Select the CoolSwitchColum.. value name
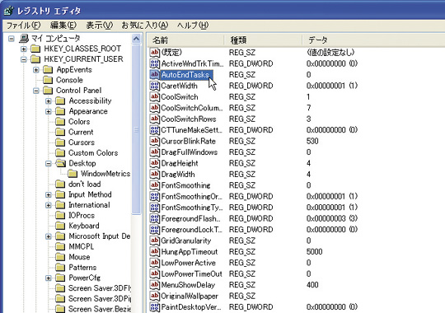 tap(192, 108)
